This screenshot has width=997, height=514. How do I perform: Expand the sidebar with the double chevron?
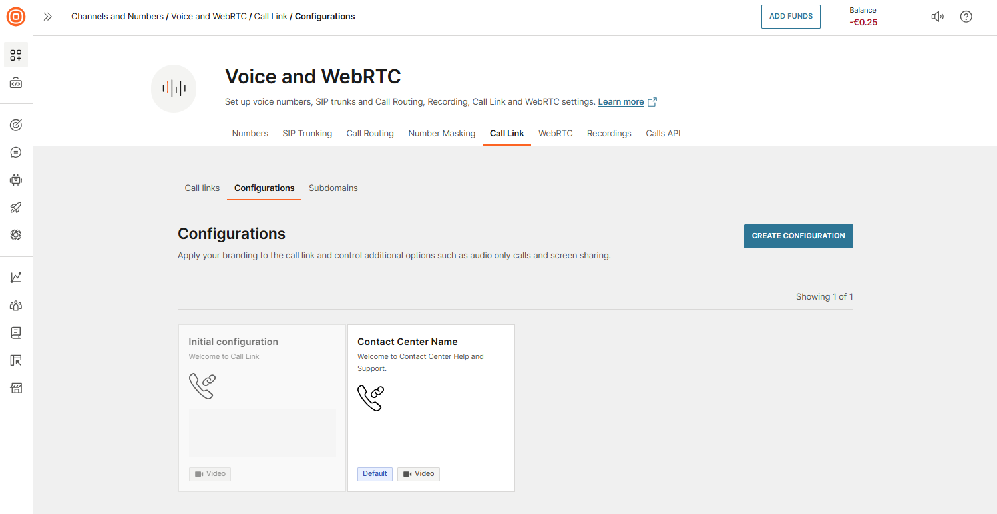(47, 17)
